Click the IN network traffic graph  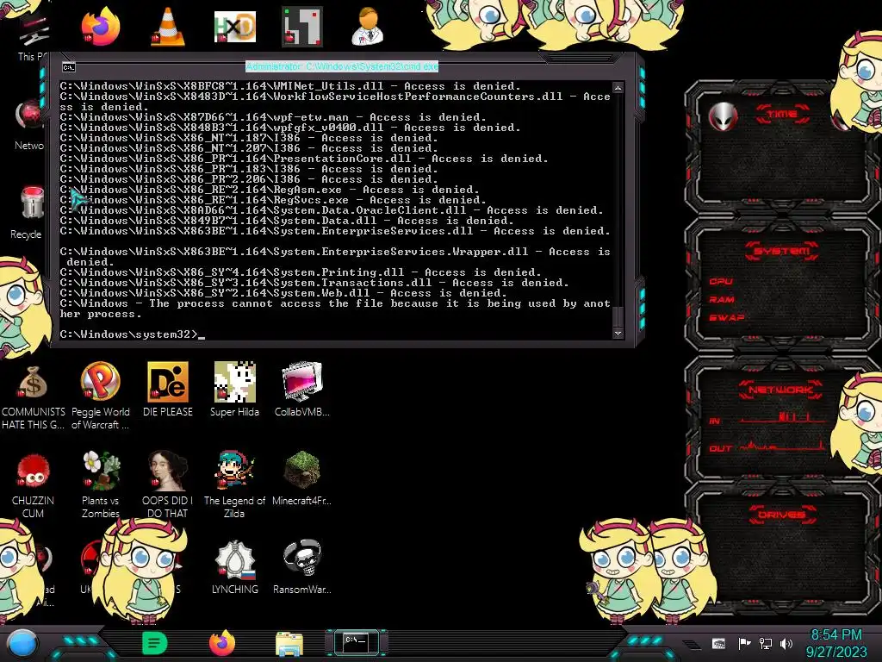click(783, 417)
